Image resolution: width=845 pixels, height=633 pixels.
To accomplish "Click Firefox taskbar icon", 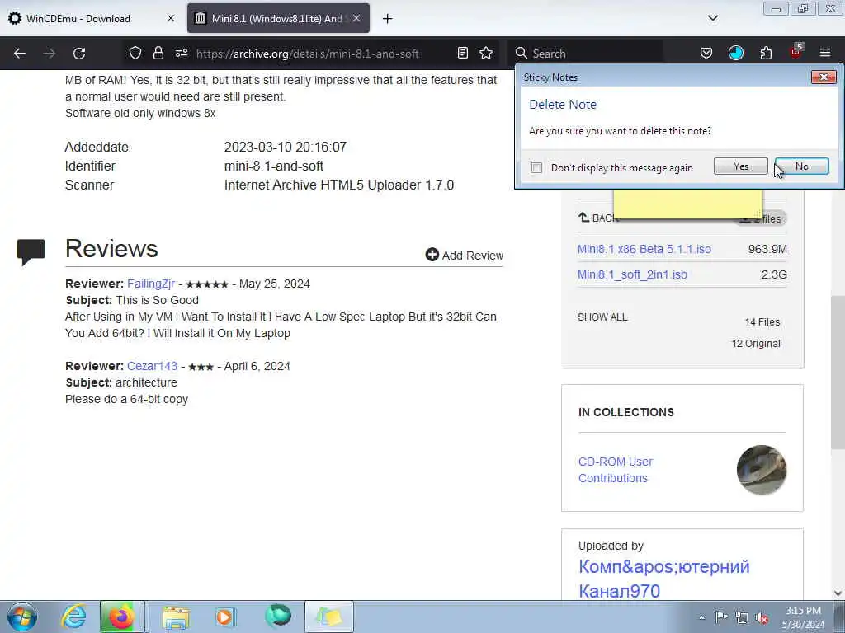I will click(x=122, y=617).
